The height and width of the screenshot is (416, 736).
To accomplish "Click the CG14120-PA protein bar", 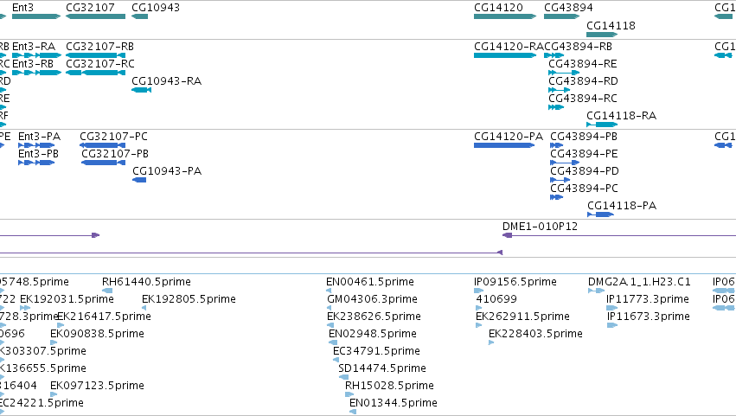I will [504, 145].
